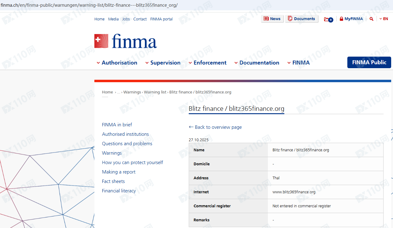Open Authorised institutions in sidebar
This screenshot has height=228, width=393.
tap(125, 134)
